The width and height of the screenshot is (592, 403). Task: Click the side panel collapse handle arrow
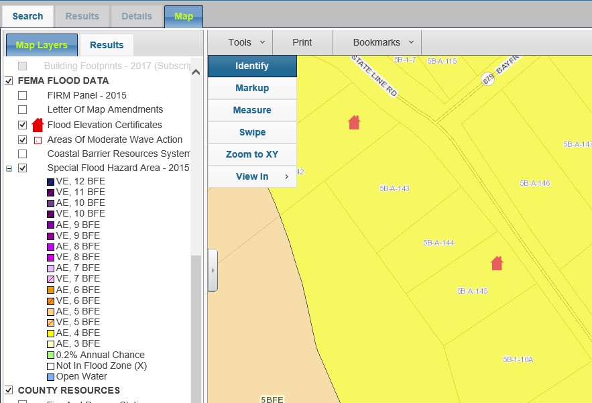(x=213, y=270)
